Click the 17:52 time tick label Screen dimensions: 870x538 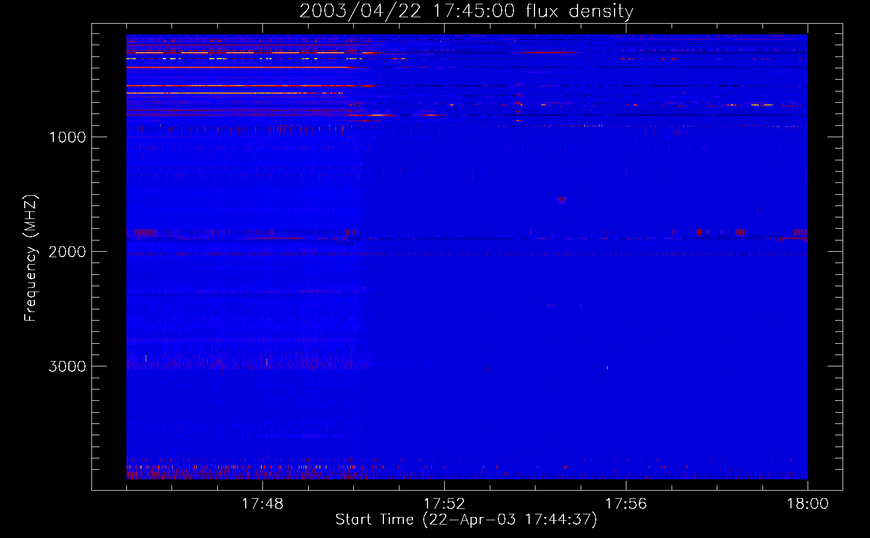click(x=444, y=504)
